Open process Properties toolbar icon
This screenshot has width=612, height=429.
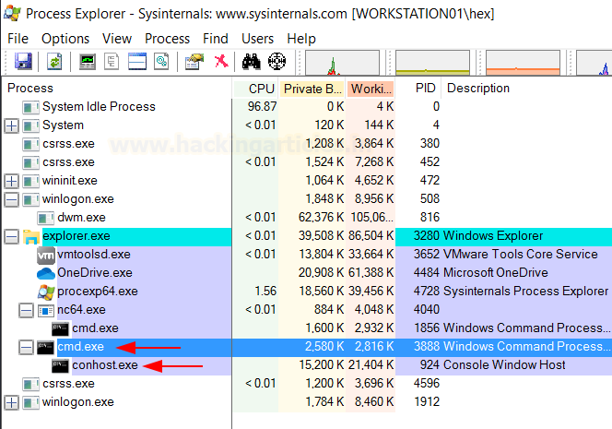click(194, 61)
